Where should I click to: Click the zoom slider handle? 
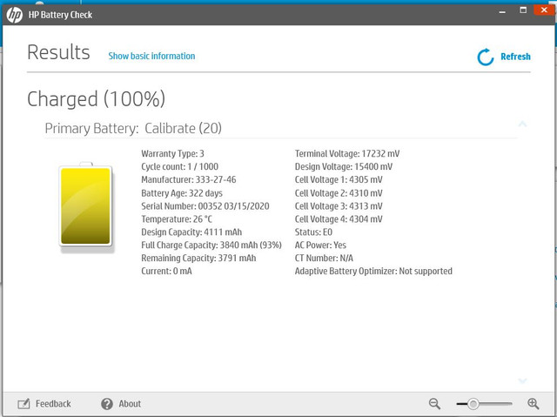[473, 403]
